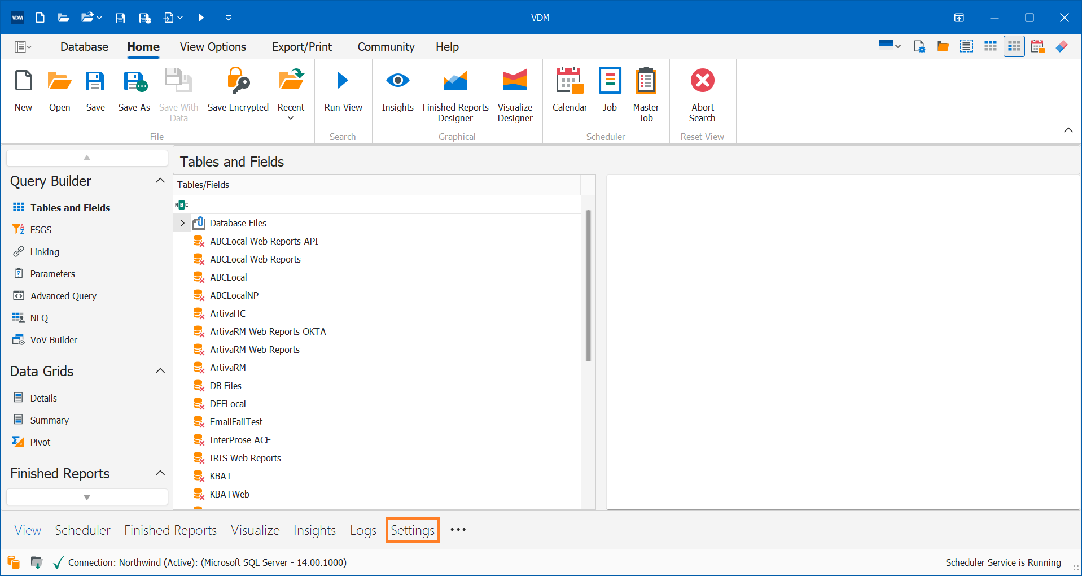Click the orange folder icon at top right
1082x576 pixels.
[943, 47]
